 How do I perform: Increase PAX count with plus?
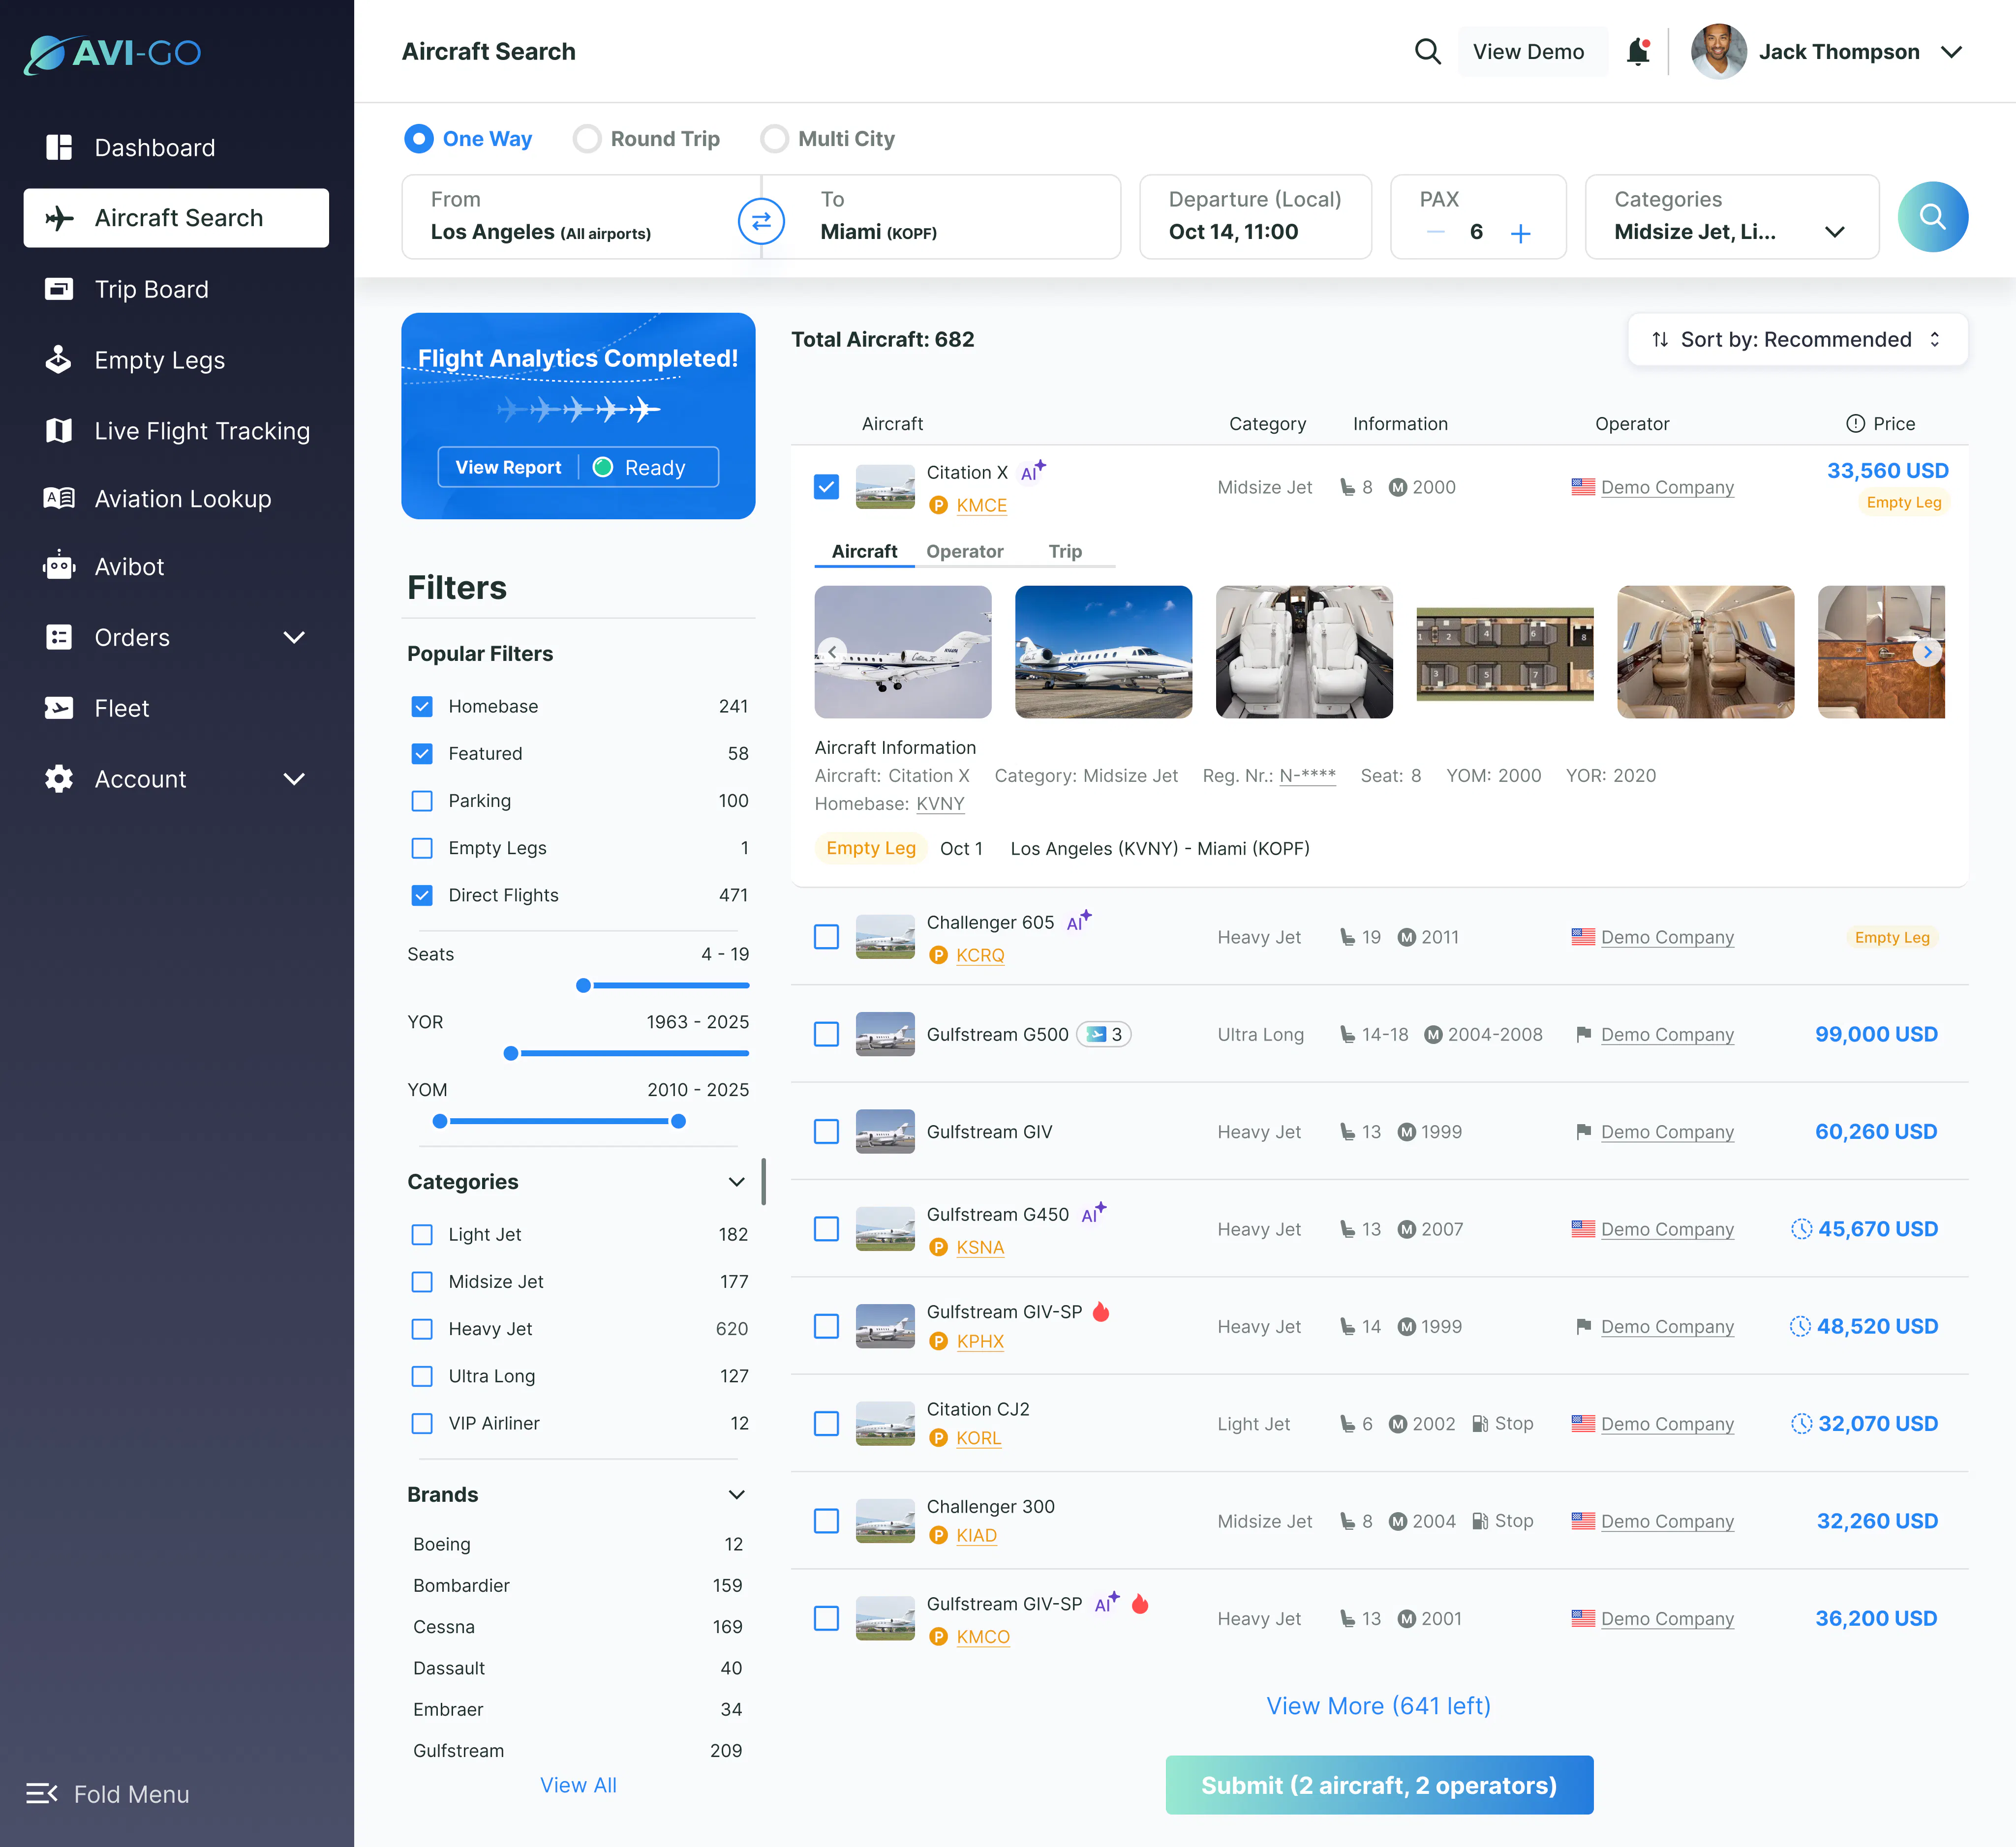tap(1520, 233)
